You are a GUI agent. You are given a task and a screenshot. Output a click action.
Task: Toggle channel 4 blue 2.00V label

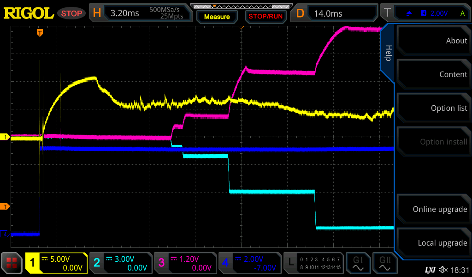click(250, 264)
